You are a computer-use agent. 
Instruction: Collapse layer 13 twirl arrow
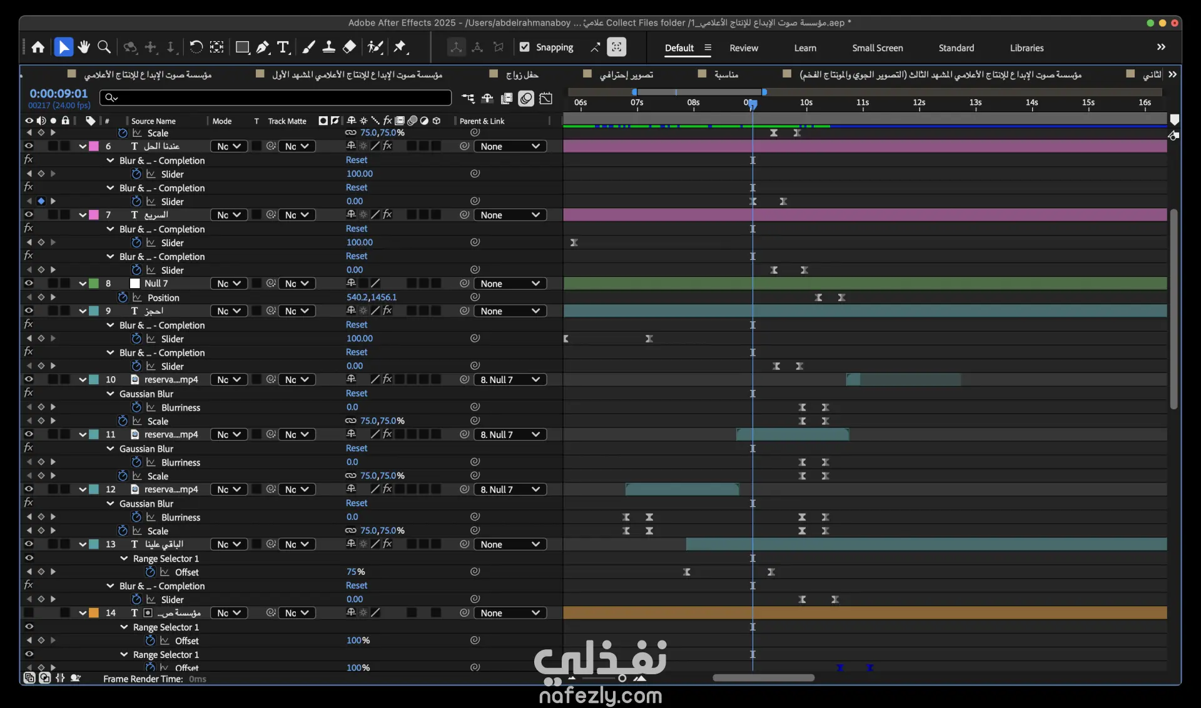[x=83, y=545]
